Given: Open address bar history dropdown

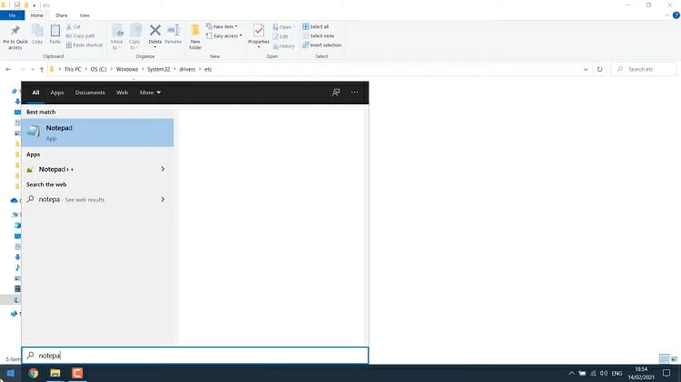Looking at the screenshot, I should tap(586, 70).
